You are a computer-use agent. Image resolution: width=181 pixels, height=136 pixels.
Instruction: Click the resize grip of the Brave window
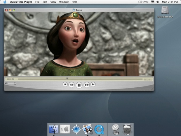point(152,89)
